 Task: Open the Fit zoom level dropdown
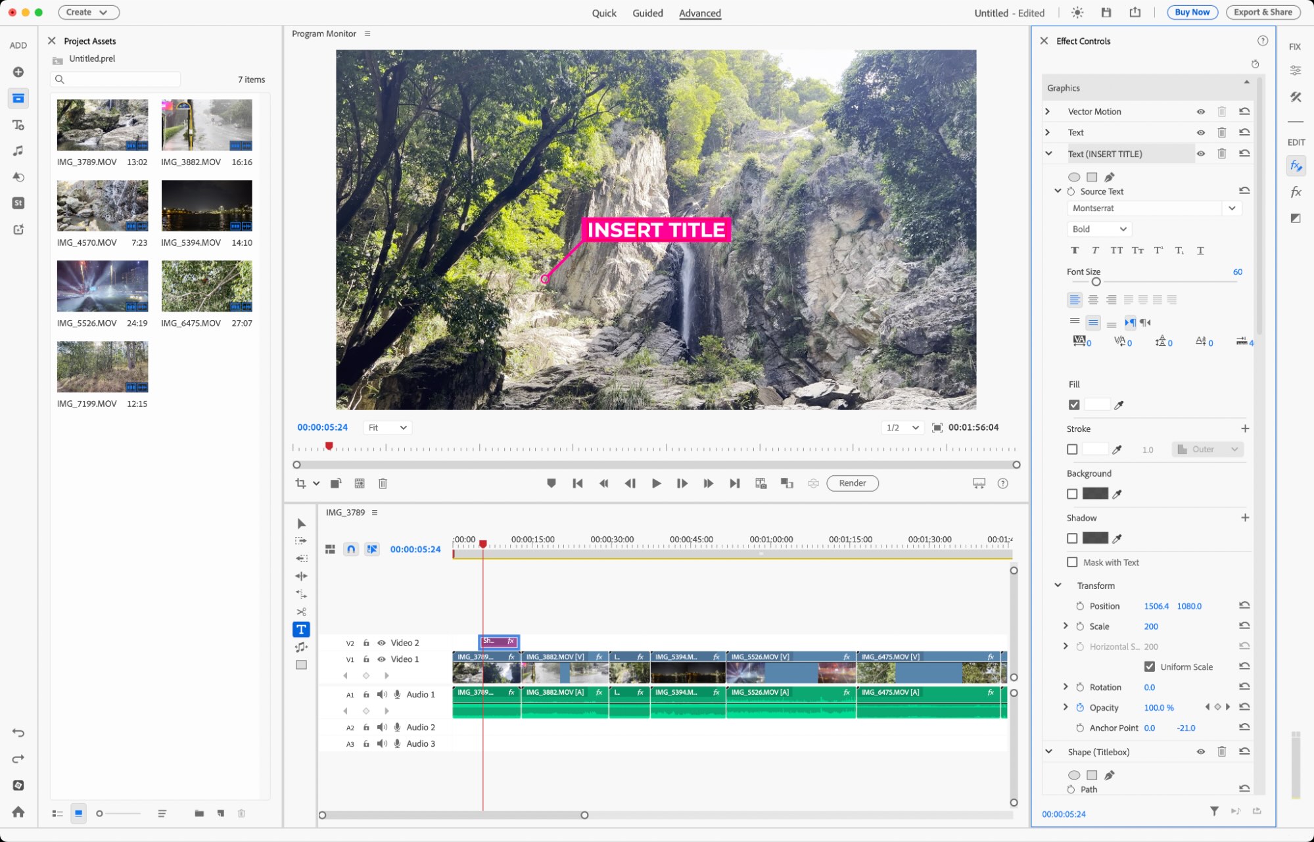point(387,427)
